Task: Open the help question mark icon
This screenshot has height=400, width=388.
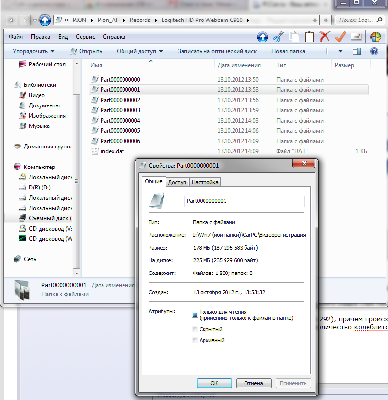Action: 374,51
